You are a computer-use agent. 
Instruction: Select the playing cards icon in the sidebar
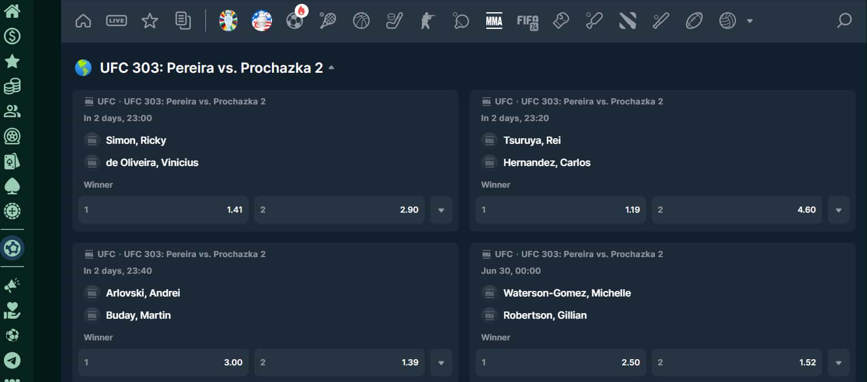pos(12,161)
